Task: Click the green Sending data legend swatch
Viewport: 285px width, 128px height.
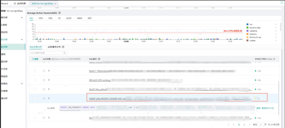Action: 247,28
